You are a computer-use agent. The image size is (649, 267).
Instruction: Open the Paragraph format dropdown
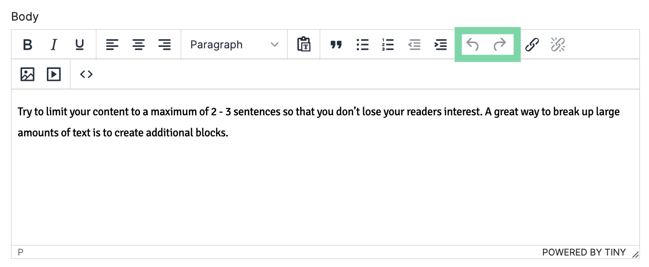(234, 45)
